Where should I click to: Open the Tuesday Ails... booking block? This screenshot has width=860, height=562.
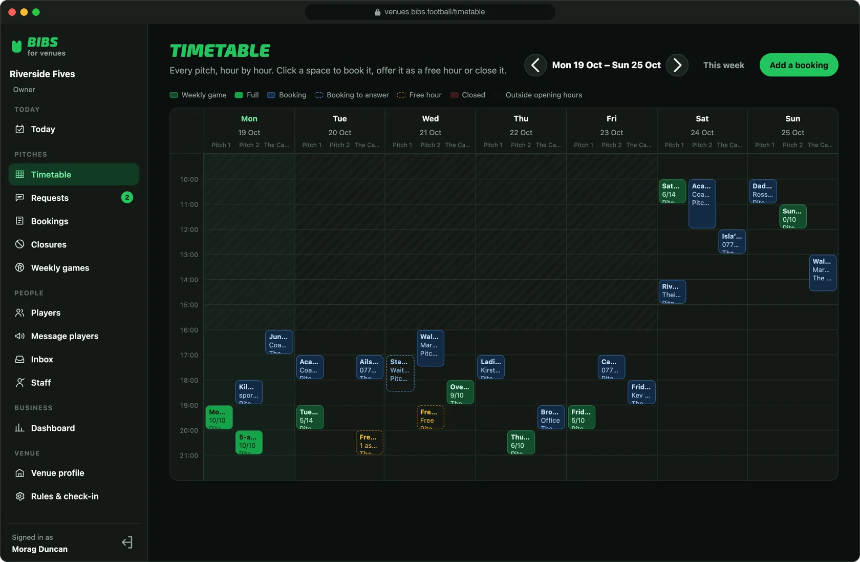[370, 367]
